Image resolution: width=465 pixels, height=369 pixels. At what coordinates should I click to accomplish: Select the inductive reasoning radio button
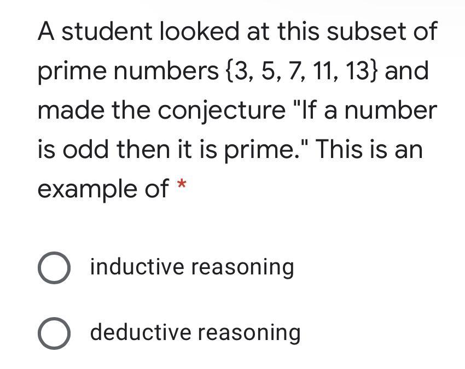54,268
